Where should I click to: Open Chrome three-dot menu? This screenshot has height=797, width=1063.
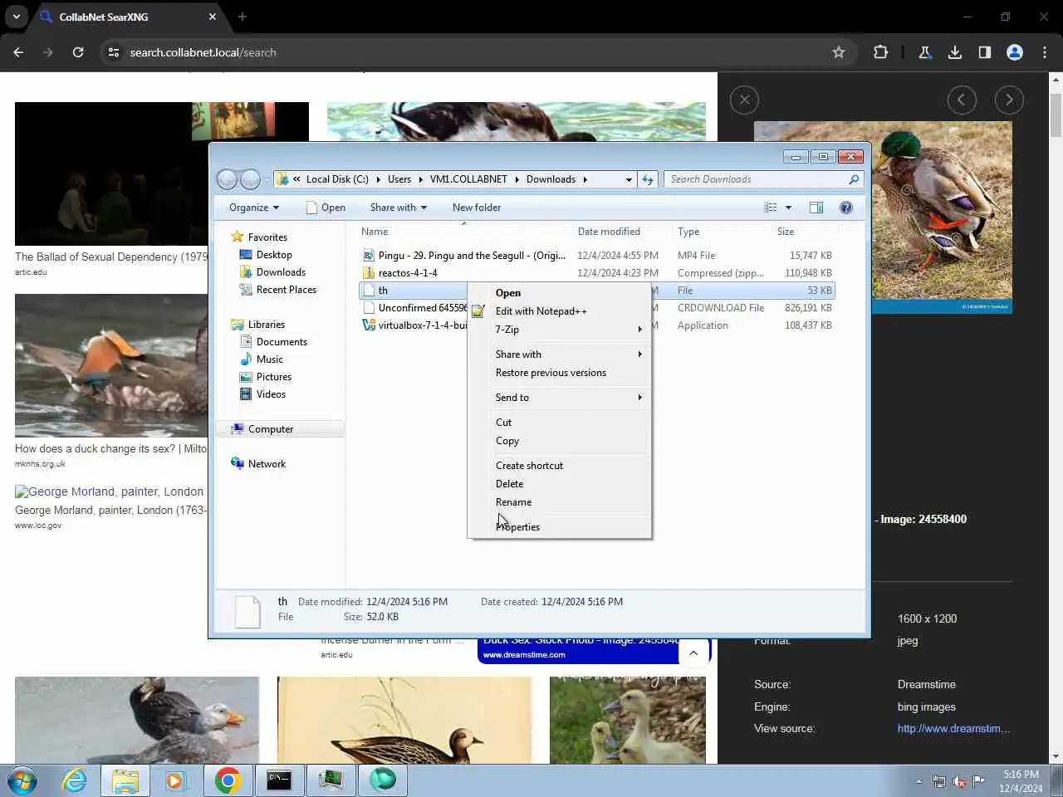(1045, 52)
